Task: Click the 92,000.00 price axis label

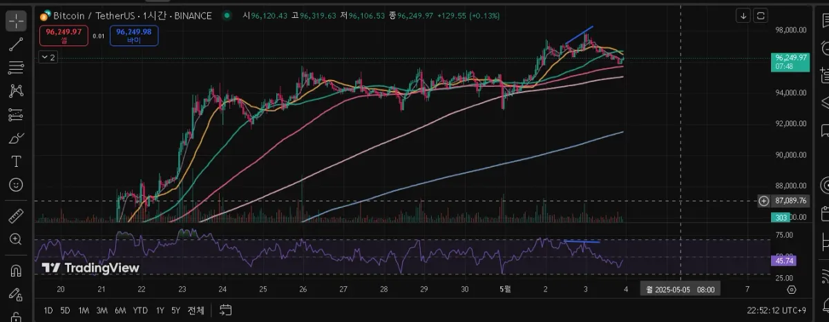Action: 791,123
